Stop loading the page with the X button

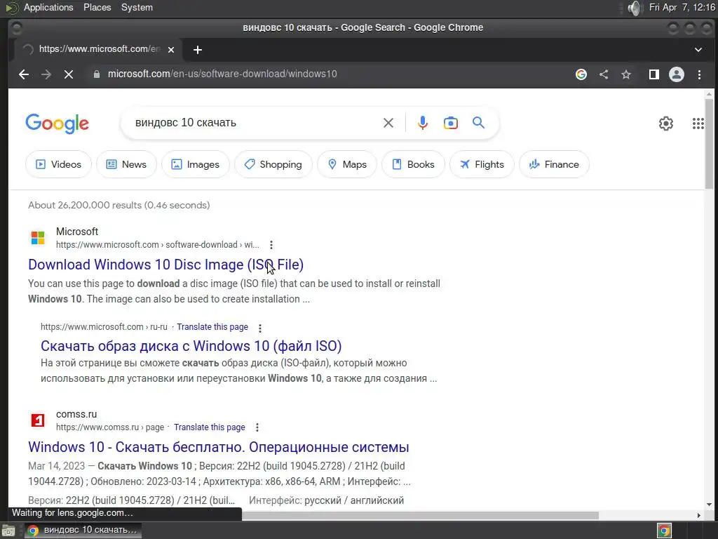69,74
